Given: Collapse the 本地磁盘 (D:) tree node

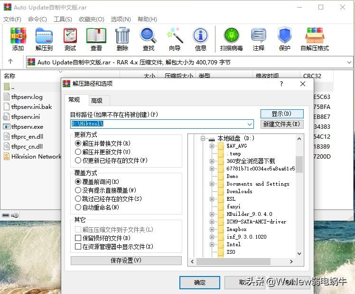Looking at the screenshot, I should pos(203,138).
